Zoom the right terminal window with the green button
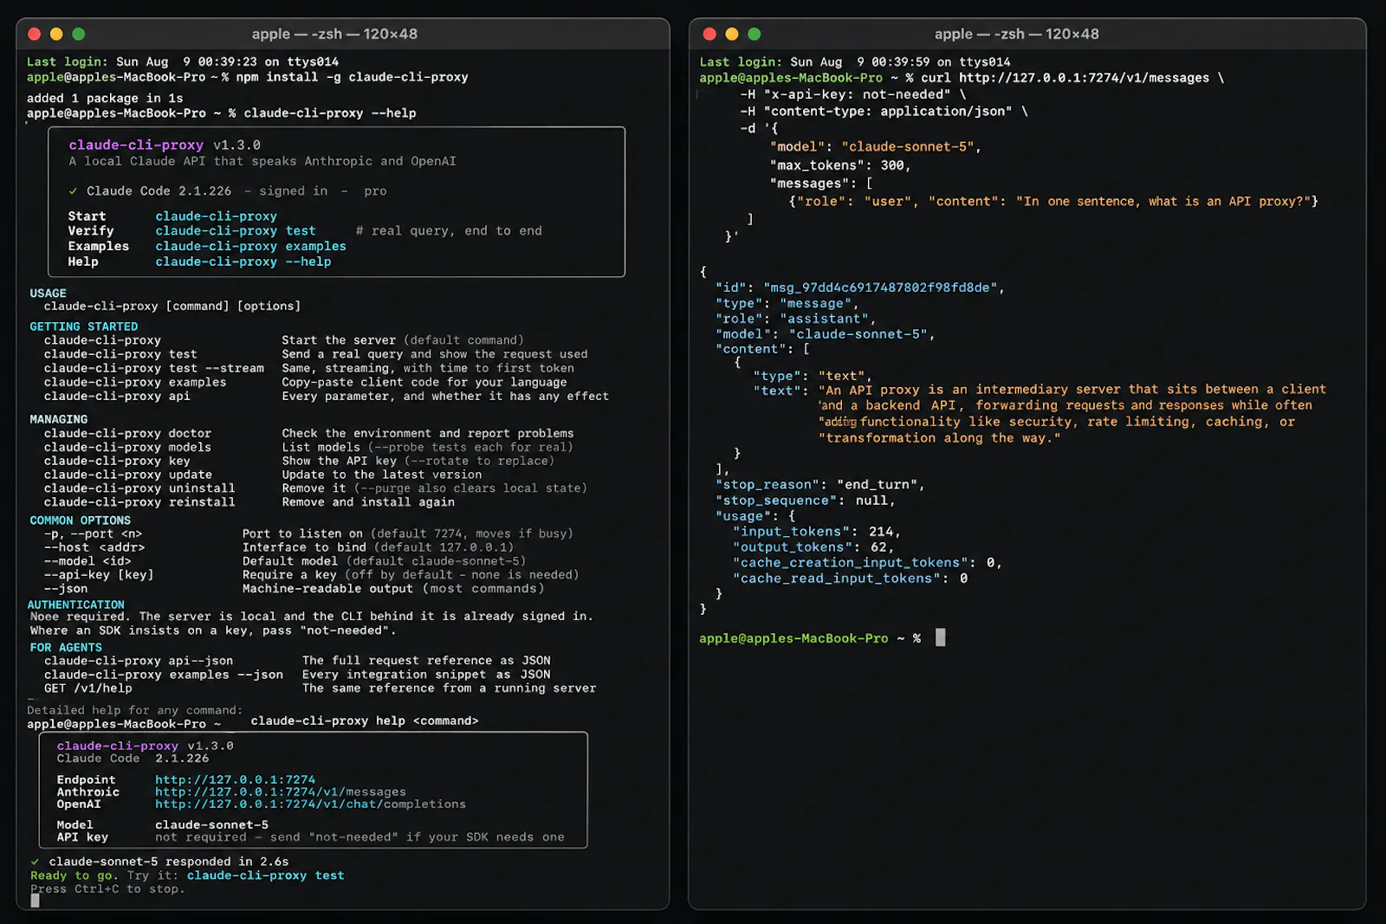 (755, 34)
